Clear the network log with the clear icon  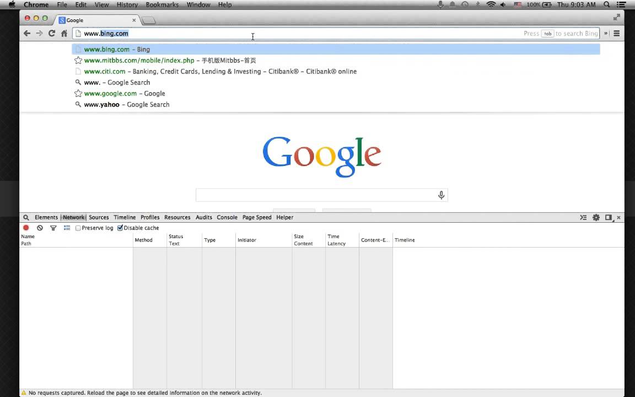[40, 228]
